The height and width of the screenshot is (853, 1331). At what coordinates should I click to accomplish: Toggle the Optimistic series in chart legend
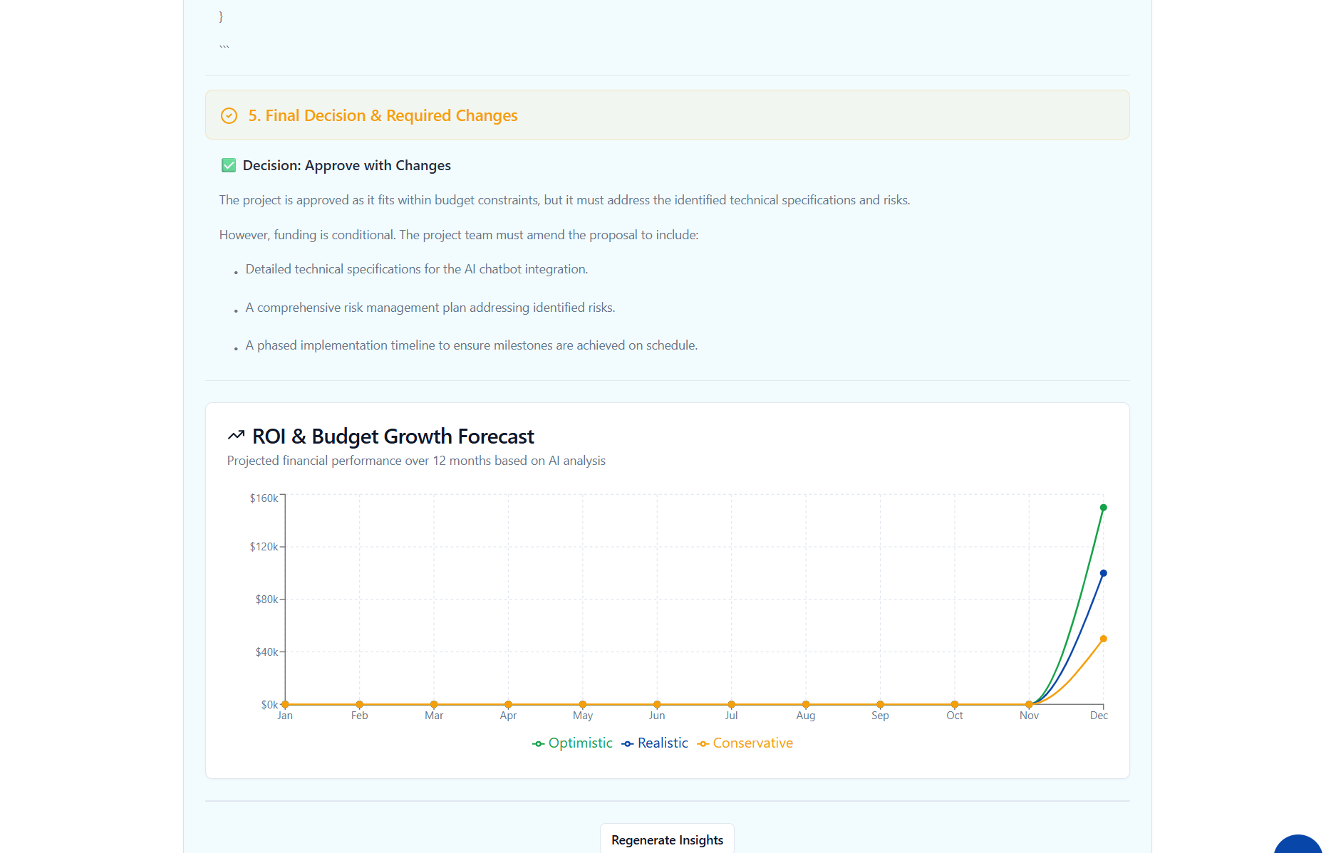[x=572, y=743]
